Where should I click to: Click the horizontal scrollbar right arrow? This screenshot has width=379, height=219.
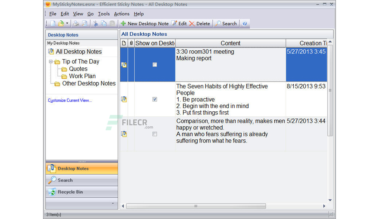(324, 206)
